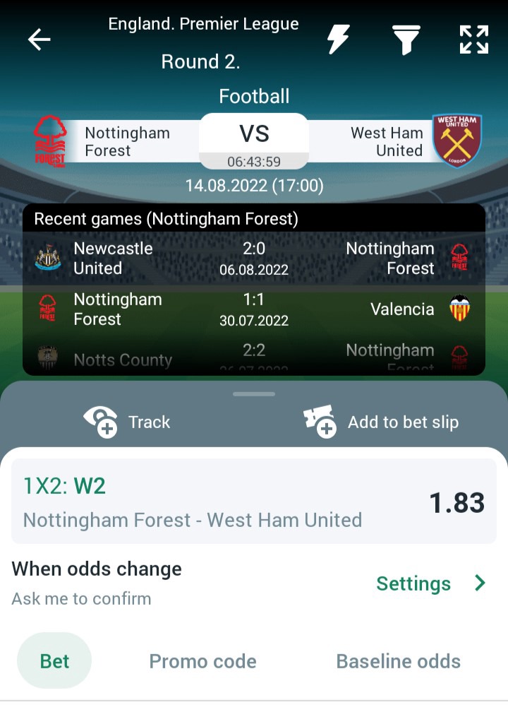
Task: Tap the Nottingham Forest crest in match header
Action: coord(50,141)
